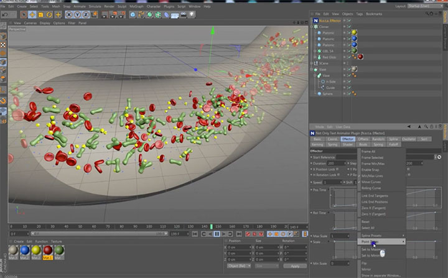
Task: Expand the Red Glob object
Action: pyautogui.click(x=315, y=57)
